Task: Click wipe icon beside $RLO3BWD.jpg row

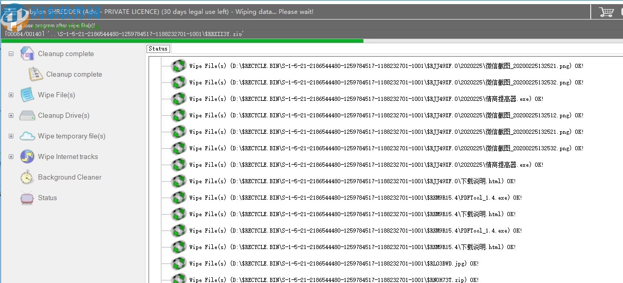Action: [178, 263]
